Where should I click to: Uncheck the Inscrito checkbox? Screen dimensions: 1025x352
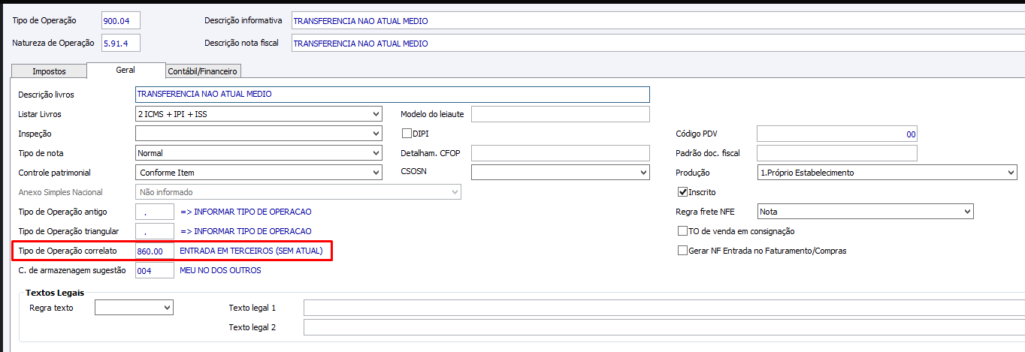pyautogui.click(x=683, y=192)
